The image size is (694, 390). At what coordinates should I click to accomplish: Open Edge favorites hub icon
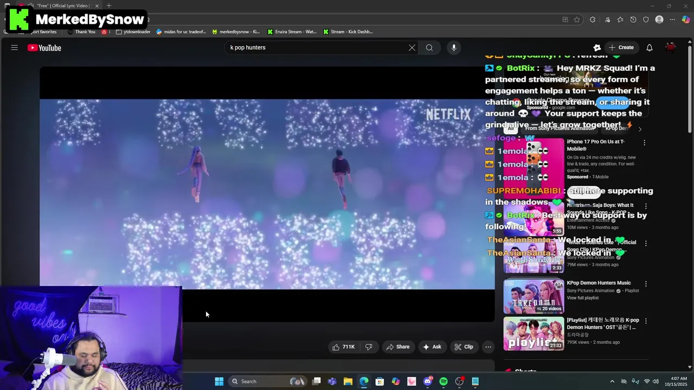620,19
